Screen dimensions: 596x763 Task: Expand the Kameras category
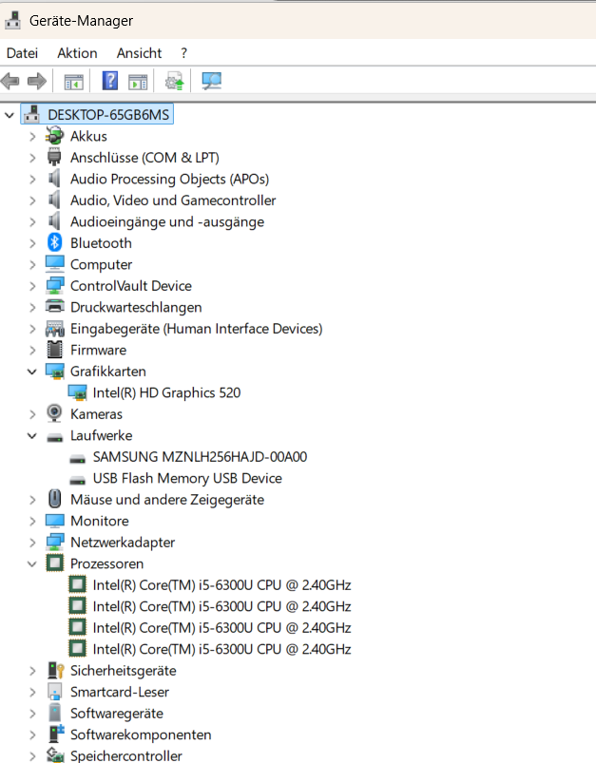point(32,414)
